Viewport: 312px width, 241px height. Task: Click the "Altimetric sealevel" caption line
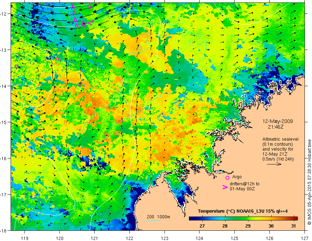[280, 139]
